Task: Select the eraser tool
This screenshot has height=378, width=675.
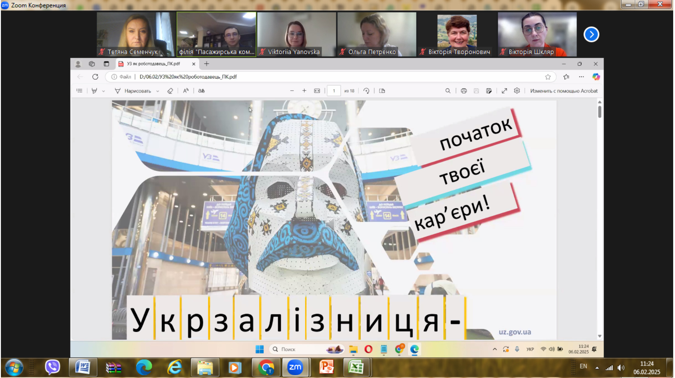Action: [170, 91]
